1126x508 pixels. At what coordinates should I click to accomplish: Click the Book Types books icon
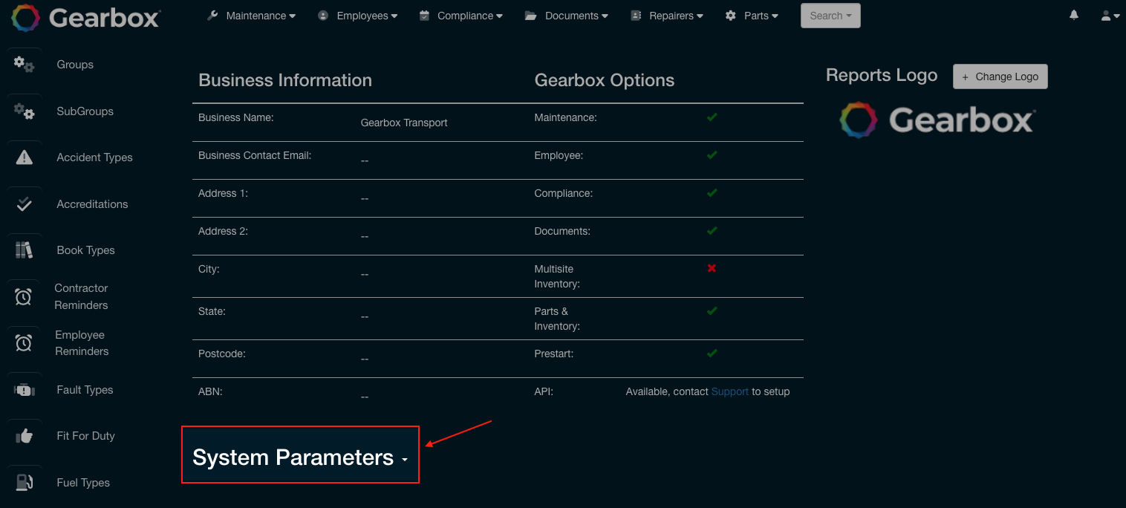coord(24,250)
